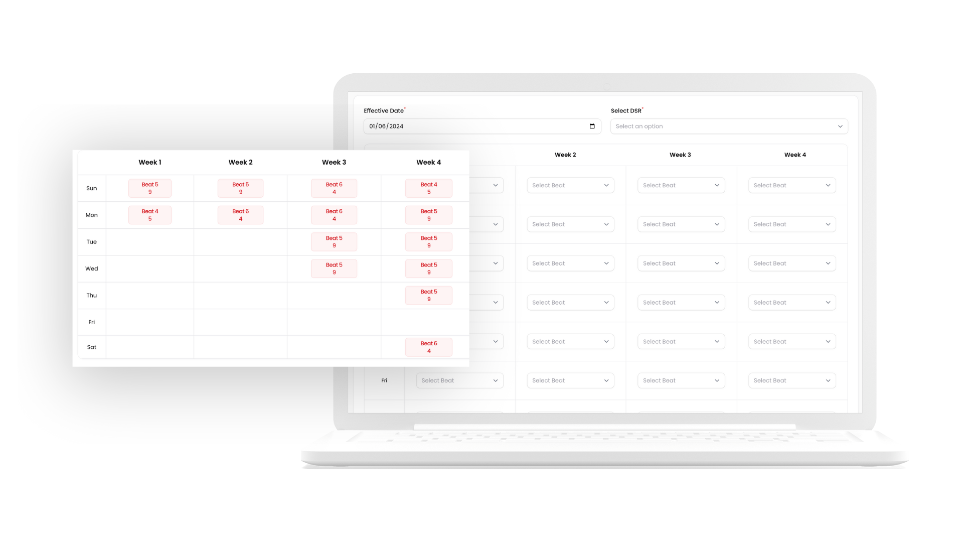Select the Week 1 column header tab

(149, 162)
